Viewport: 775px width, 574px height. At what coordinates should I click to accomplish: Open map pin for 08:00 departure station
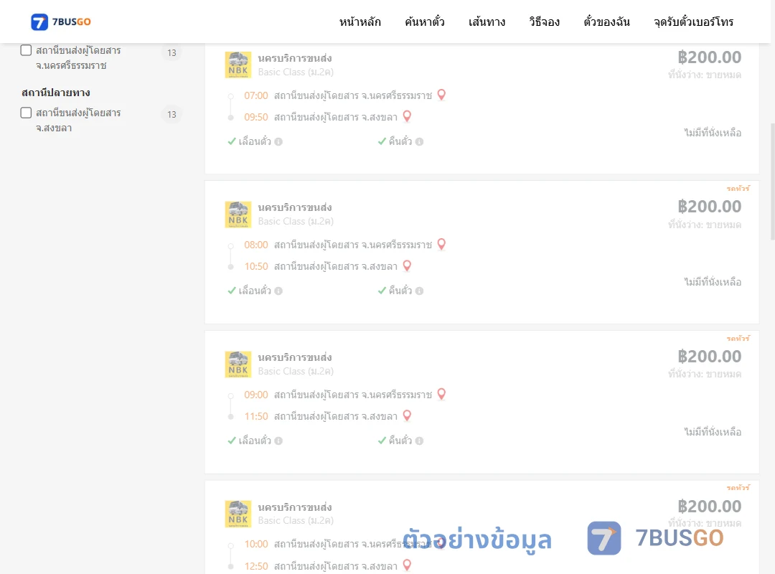click(441, 244)
